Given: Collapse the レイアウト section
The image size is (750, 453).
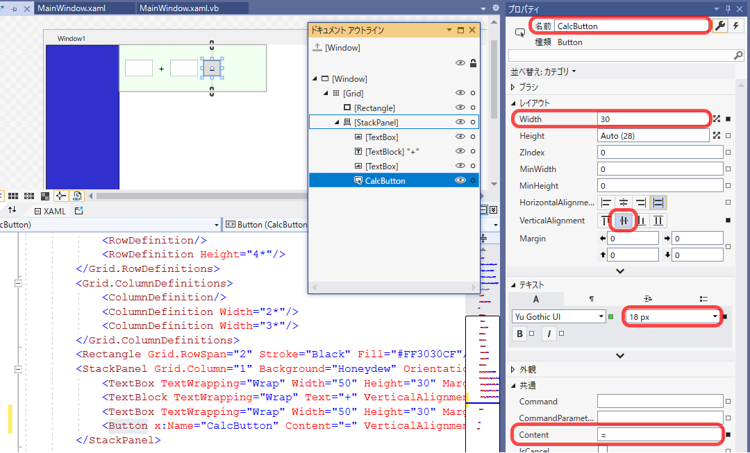Looking at the screenshot, I should coord(513,103).
